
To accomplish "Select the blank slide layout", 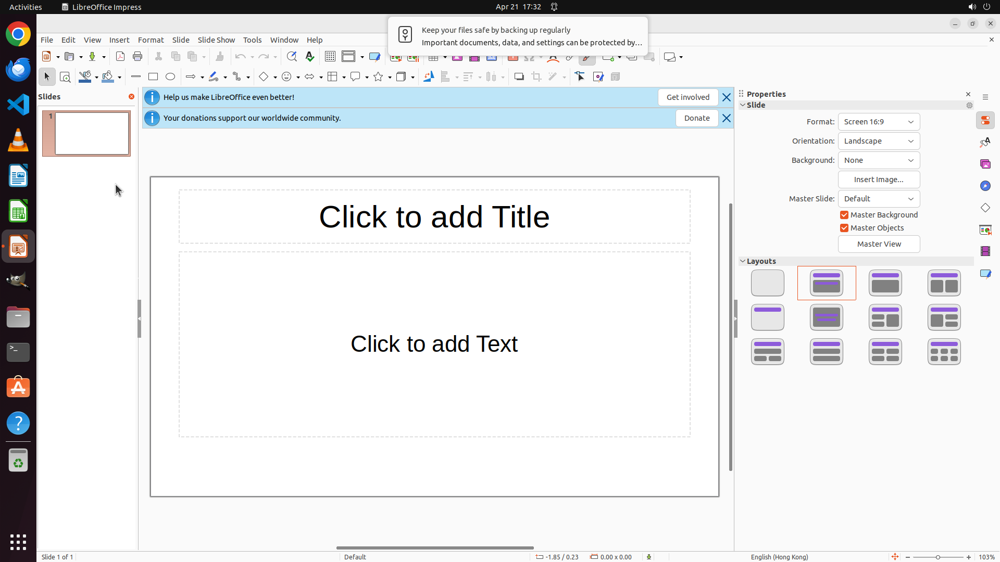I will (767, 283).
